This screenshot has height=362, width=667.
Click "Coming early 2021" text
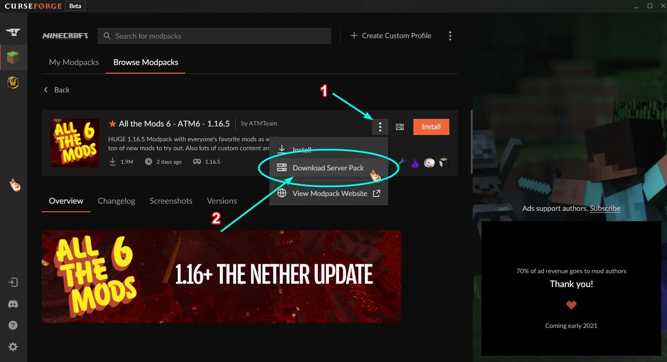click(x=571, y=326)
